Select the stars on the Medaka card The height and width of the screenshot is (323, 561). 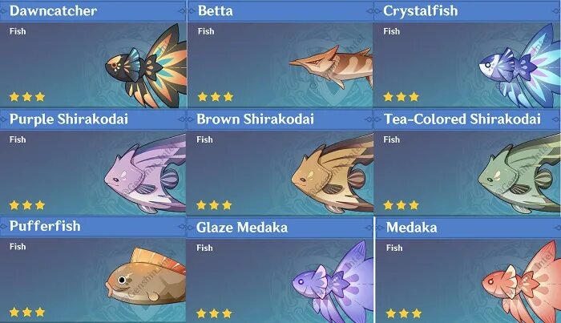404,313
